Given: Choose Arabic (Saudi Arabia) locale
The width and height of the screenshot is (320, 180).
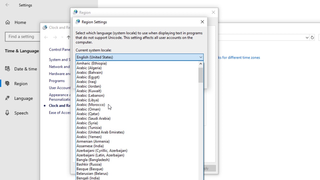Looking at the screenshot, I should point(137,118).
